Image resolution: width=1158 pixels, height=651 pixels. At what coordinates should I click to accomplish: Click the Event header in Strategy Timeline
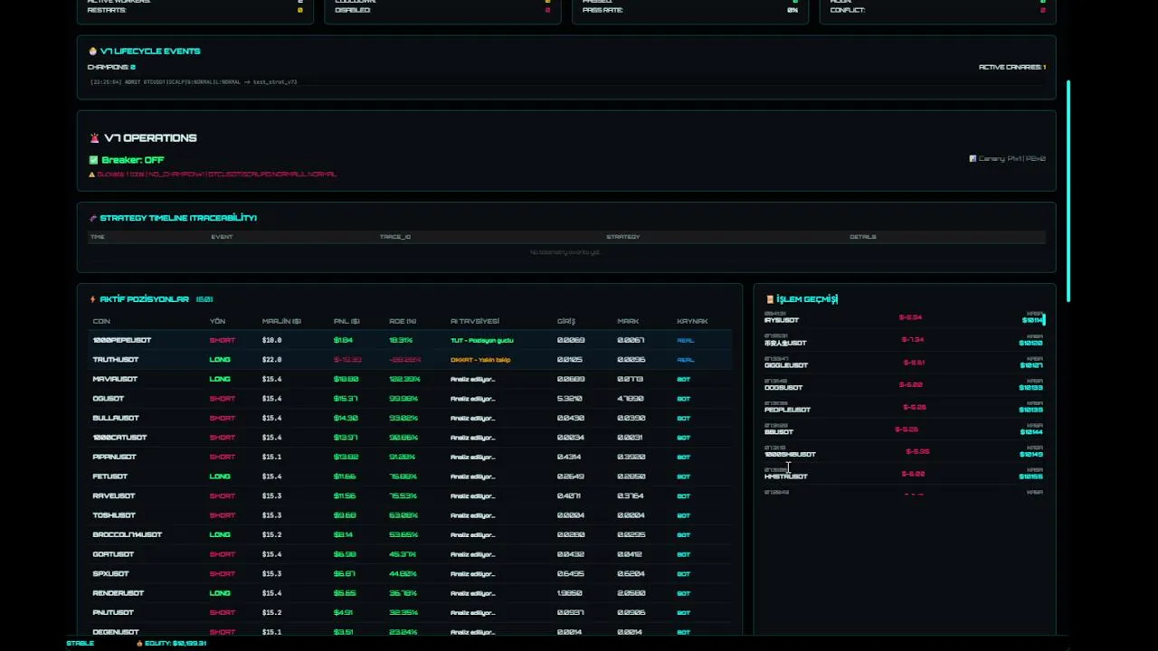pos(222,237)
